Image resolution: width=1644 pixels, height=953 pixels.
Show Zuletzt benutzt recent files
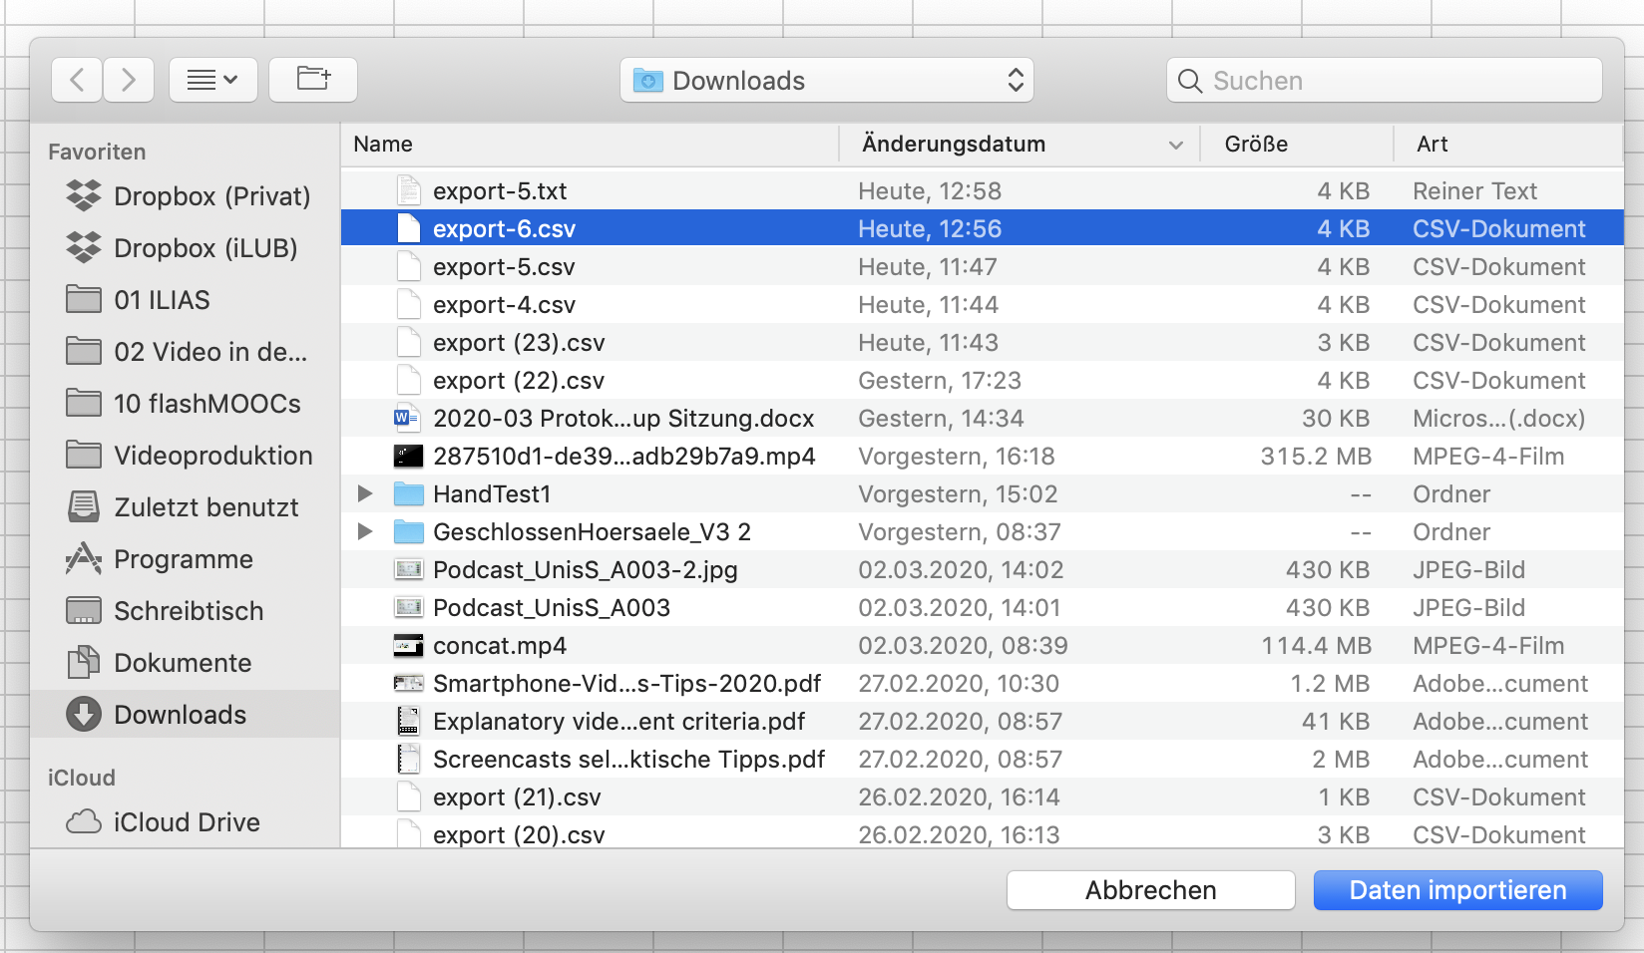[x=186, y=507]
